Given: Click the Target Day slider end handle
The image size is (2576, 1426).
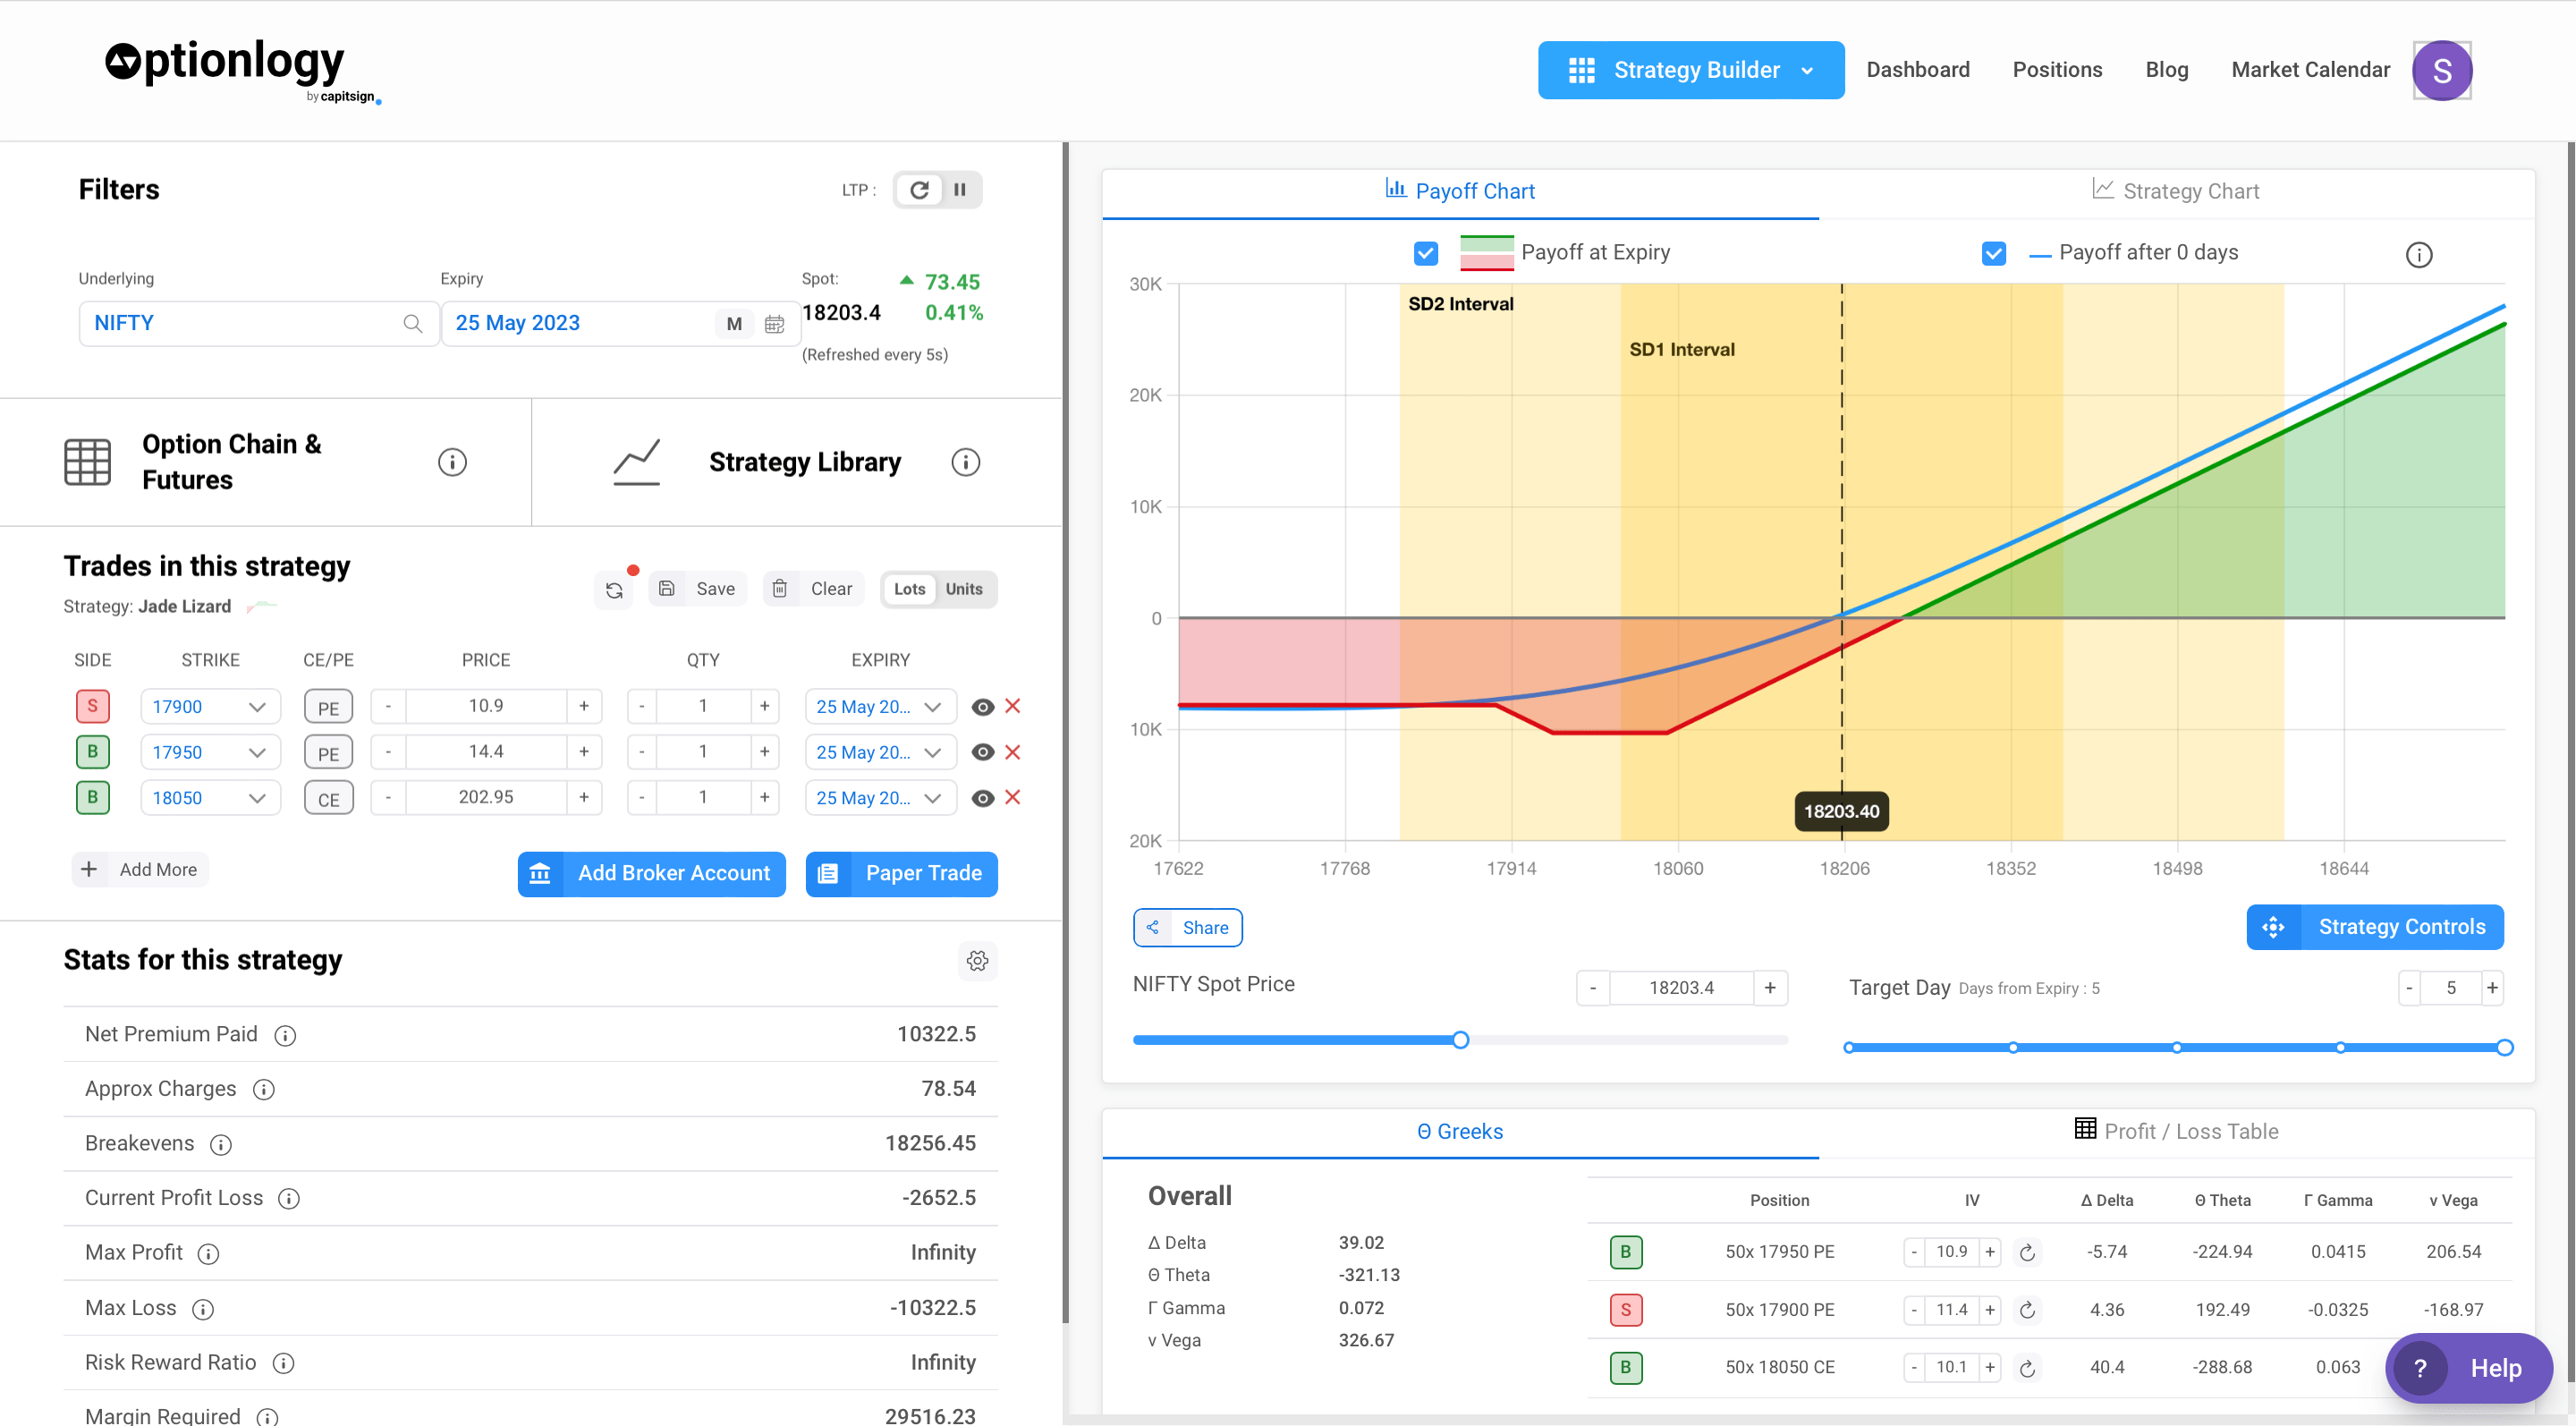Looking at the screenshot, I should [x=2504, y=1048].
